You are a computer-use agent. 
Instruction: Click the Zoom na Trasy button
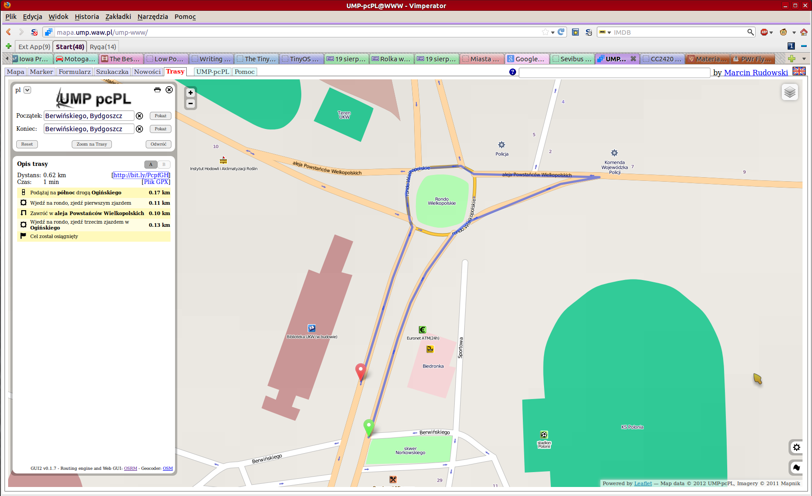point(92,144)
